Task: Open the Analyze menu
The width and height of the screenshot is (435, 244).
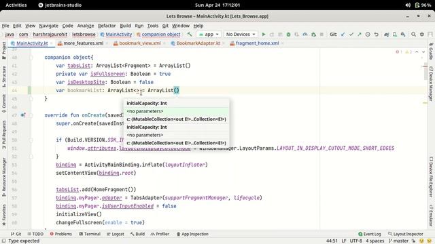Action: (86, 26)
